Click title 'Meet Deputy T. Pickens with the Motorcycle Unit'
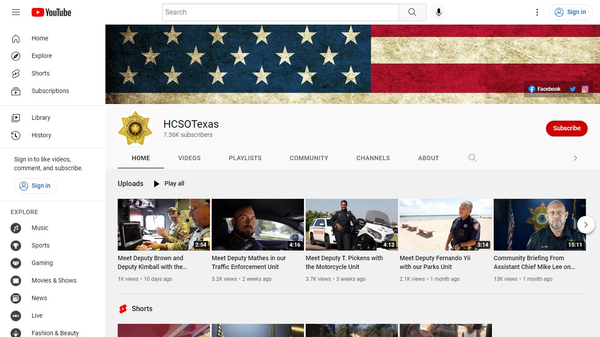This screenshot has height=337, width=600. click(x=344, y=262)
